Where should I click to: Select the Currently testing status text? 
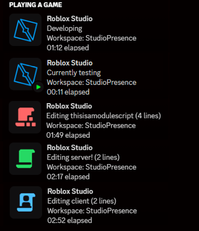(x=74, y=73)
